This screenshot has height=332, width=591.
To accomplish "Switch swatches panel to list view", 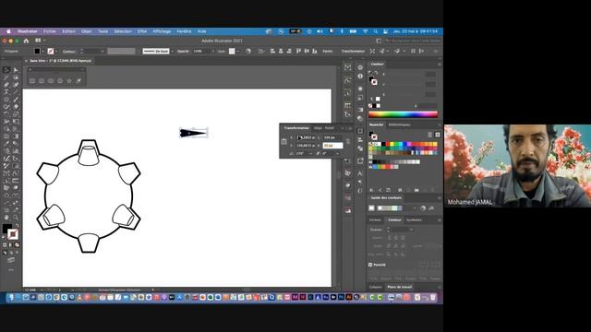I will [x=430, y=135].
